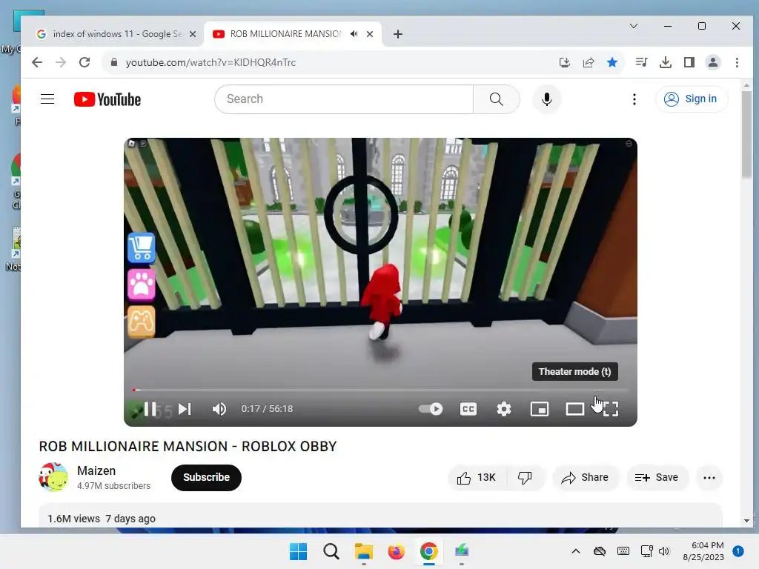Open taskbar Search
Image resolution: width=759 pixels, height=569 pixels.
pos(331,551)
